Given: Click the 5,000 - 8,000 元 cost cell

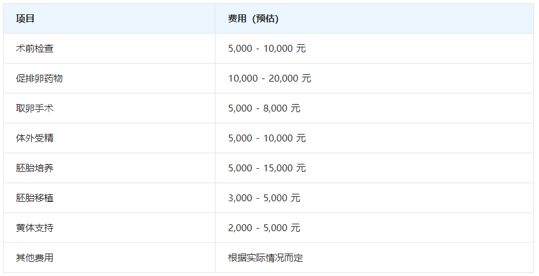Looking at the screenshot, I should click(x=264, y=108).
